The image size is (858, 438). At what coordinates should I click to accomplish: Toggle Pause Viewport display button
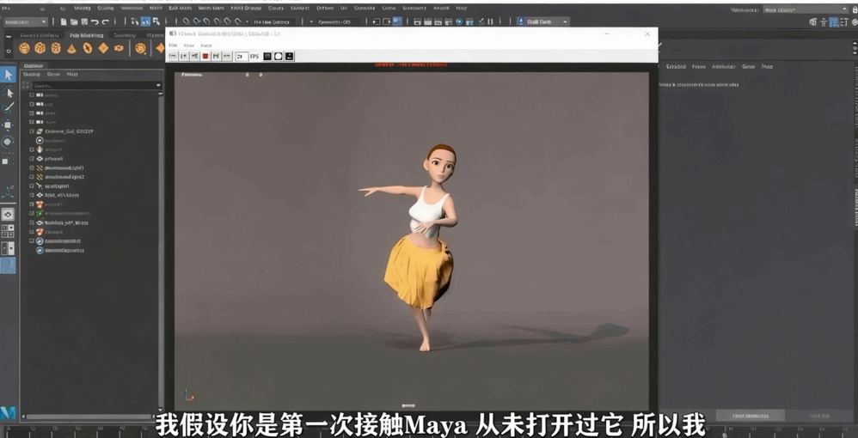(x=490, y=21)
